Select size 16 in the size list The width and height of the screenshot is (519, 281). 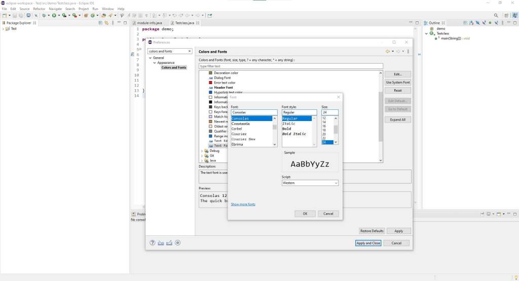click(x=324, y=126)
